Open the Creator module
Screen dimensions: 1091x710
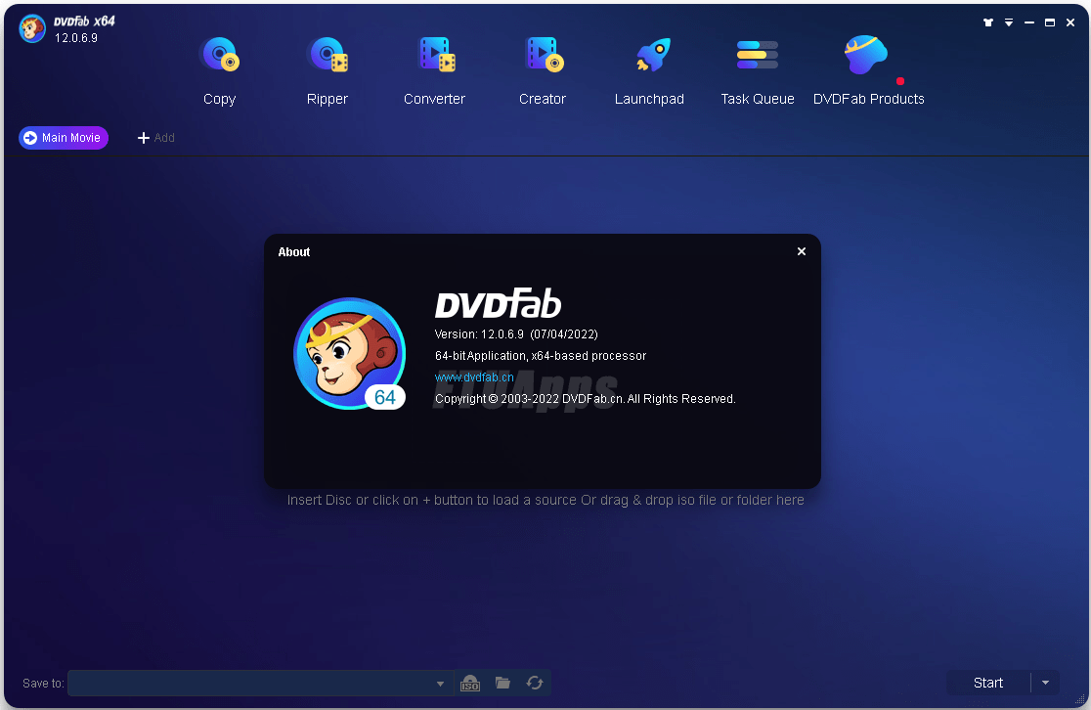(x=543, y=69)
